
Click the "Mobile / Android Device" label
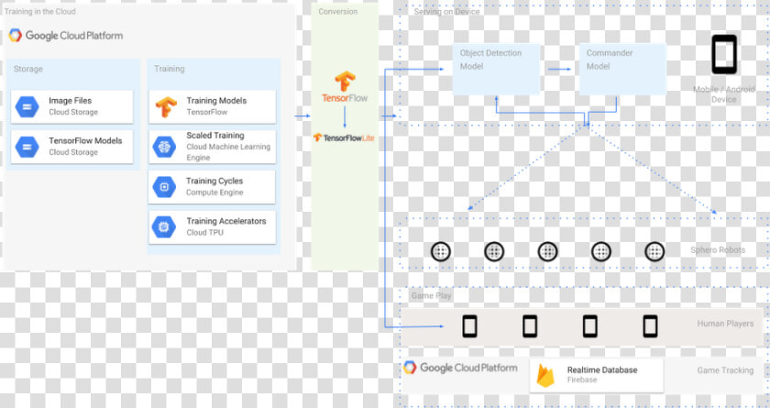point(724,94)
